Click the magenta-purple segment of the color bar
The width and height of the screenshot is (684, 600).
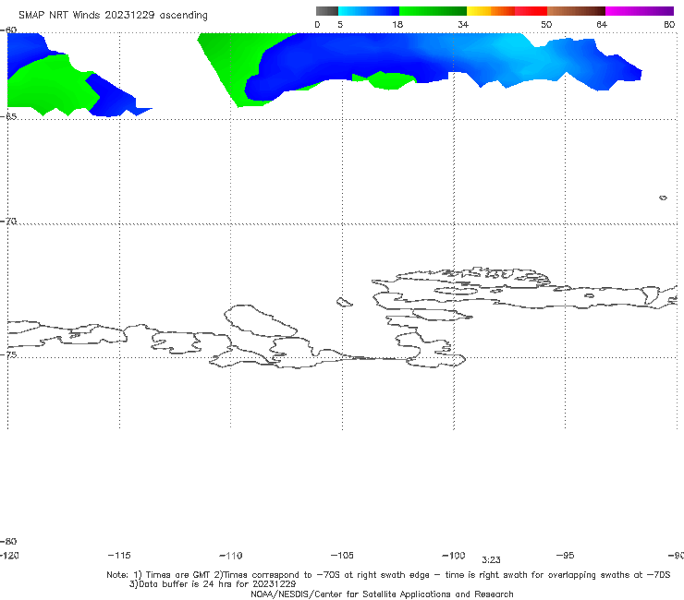[640, 11]
